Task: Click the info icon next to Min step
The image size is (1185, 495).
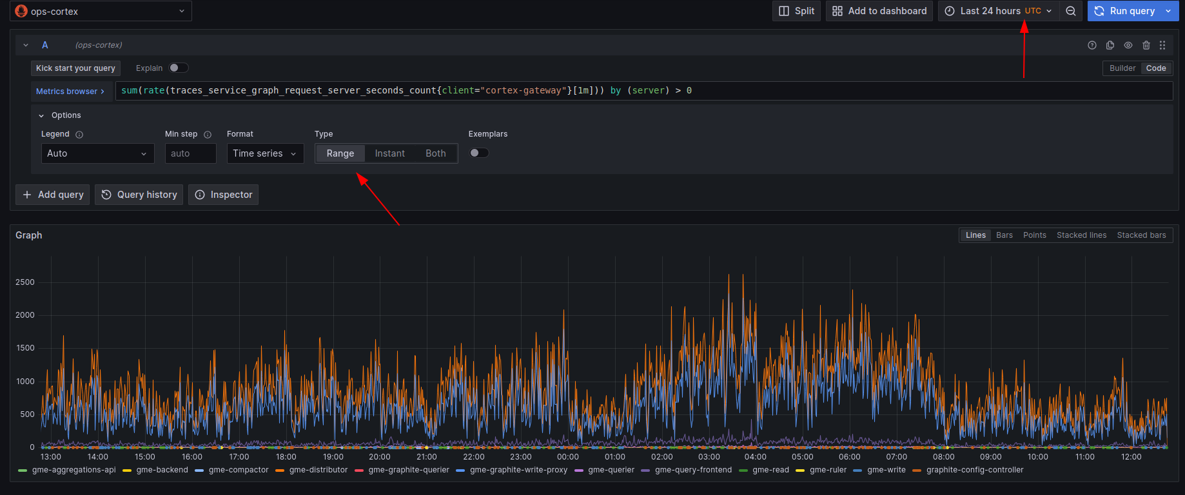Action: (x=208, y=135)
